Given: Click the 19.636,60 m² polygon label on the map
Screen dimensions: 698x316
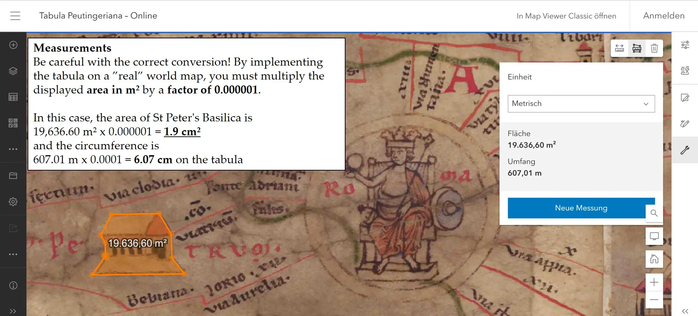Looking at the screenshot, I should 137,243.
